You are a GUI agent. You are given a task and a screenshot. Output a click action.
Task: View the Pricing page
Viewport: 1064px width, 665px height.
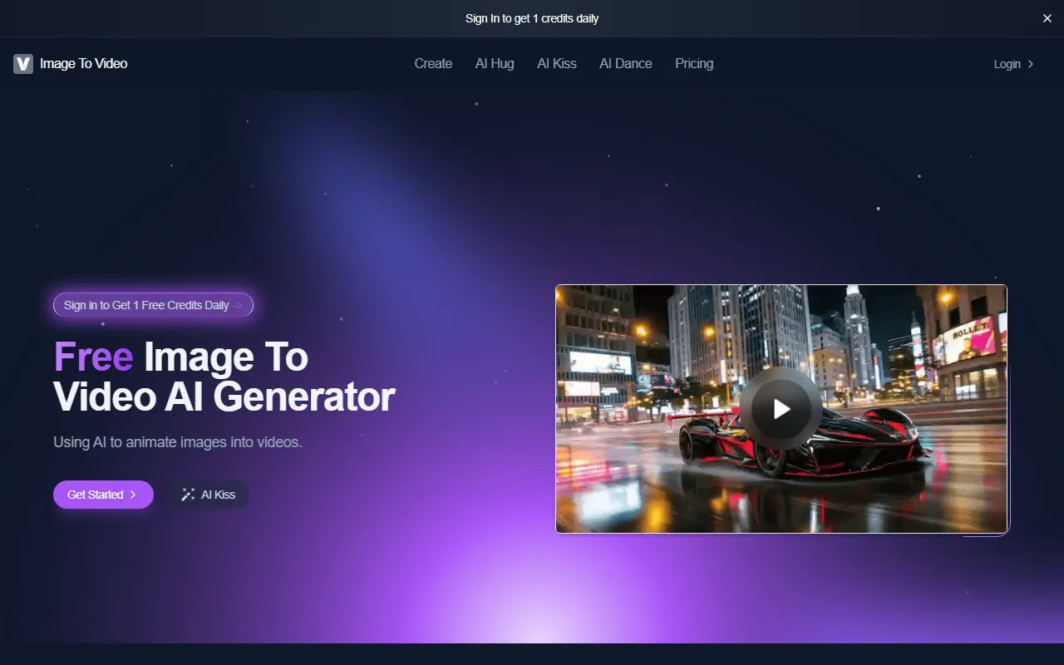(x=694, y=63)
